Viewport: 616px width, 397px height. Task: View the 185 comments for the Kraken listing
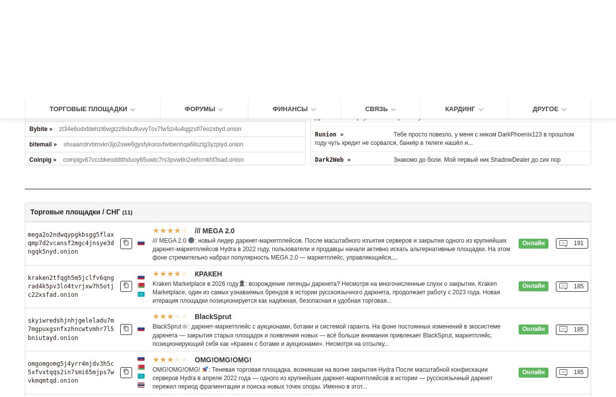pyautogui.click(x=572, y=286)
